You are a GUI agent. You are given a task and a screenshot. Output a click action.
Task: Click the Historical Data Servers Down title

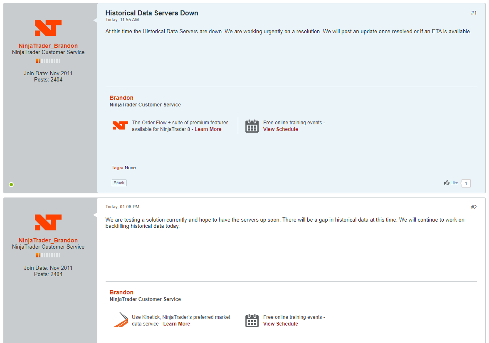[x=151, y=13]
